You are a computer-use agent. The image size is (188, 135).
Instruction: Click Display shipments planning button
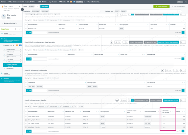pos(171,100)
